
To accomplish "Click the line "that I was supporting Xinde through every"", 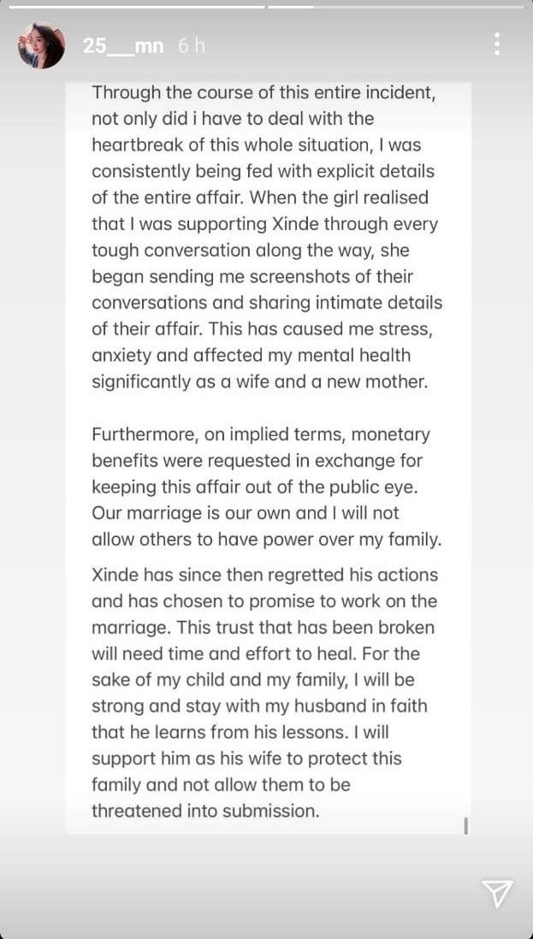I will pos(264,224).
